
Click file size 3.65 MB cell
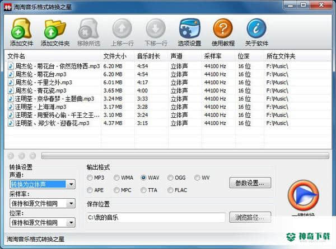pyautogui.click(x=113, y=90)
